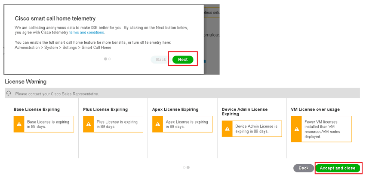
Task: Click warning icon on VM License alert
Action: pyautogui.click(x=296, y=129)
